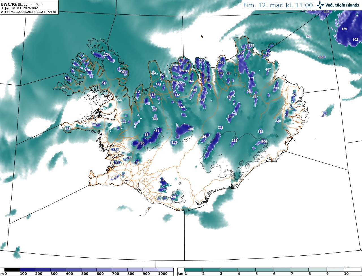Pick the 500–600 m legend swatch
The height and width of the screenshot is (276, 362).
coord(89,270)
